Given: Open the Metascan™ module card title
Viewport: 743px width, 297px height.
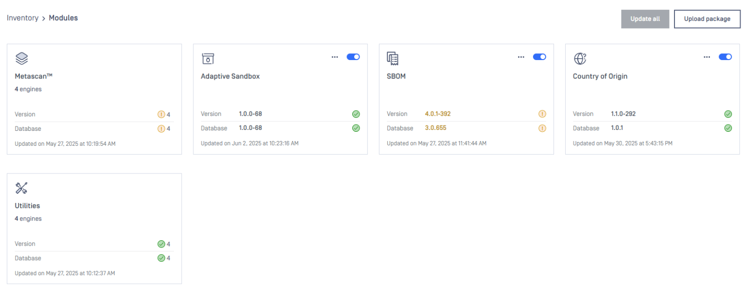Looking at the screenshot, I should pyautogui.click(x=34, y=76).
